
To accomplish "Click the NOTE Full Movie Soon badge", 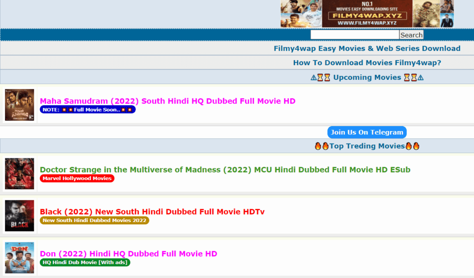I will click(87, 110).
